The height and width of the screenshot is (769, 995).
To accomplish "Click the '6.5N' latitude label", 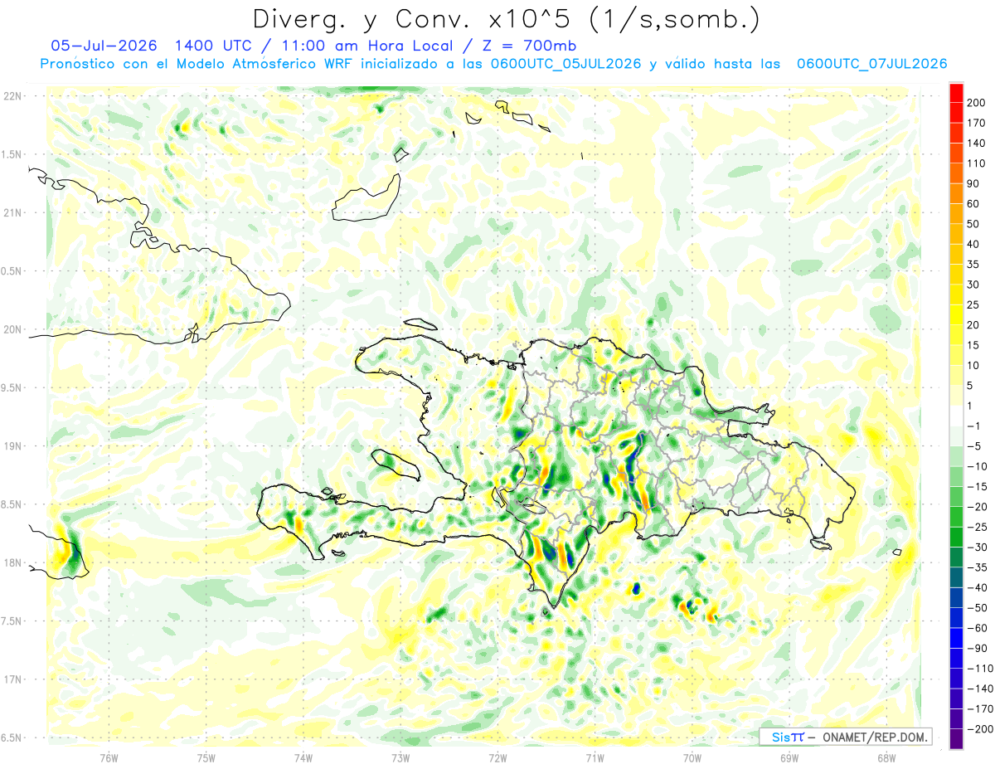I will [x=12, y=737].
